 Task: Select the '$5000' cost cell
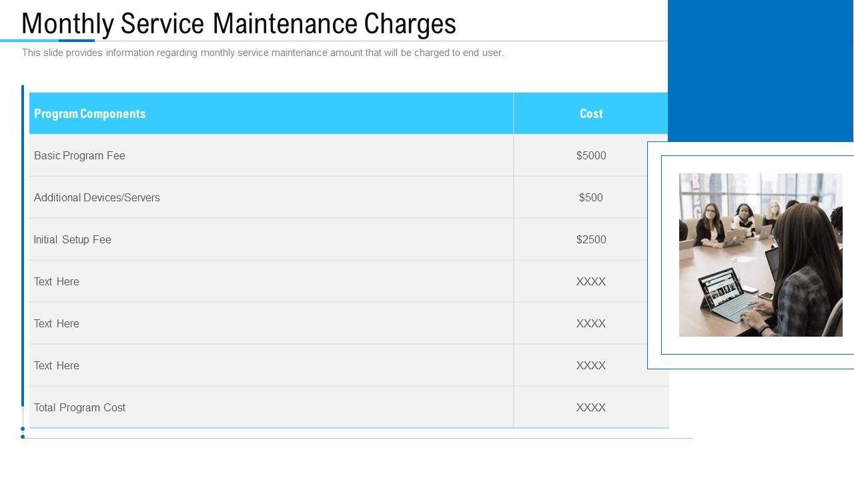(591, 156)
